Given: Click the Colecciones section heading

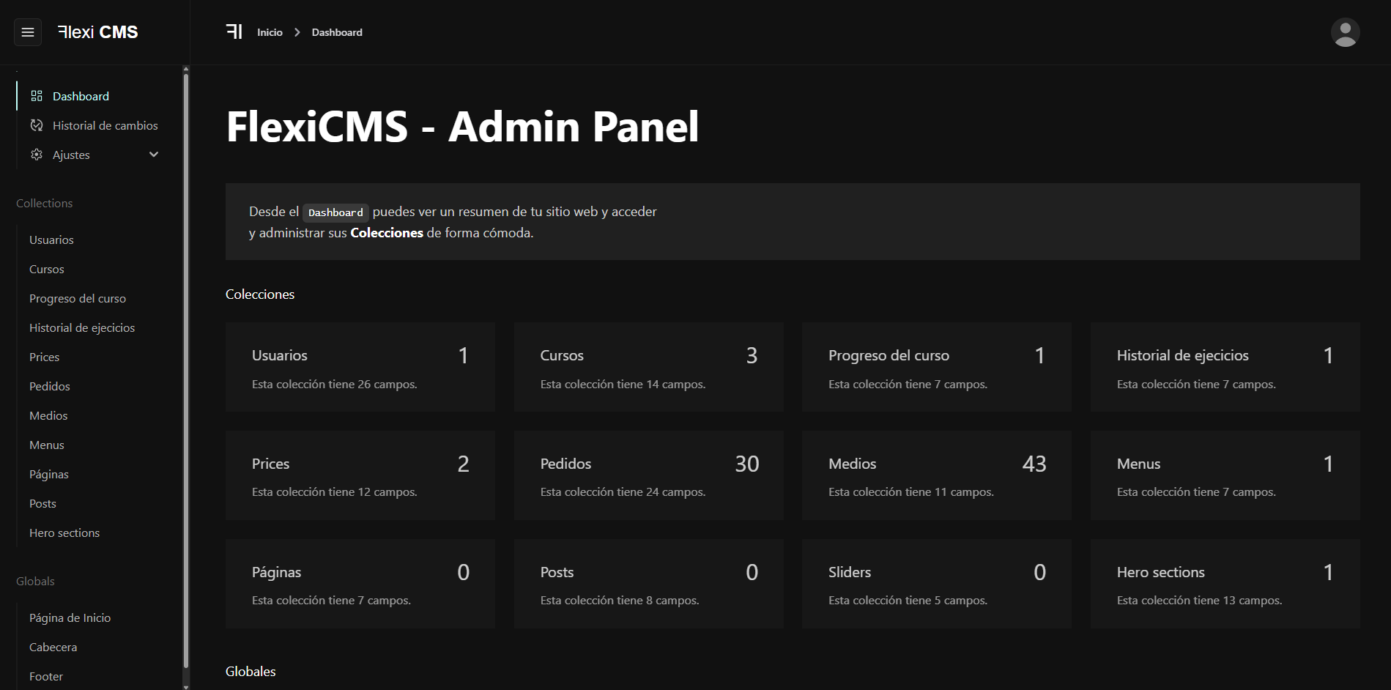Looking at the screenshot, I should 260,294.
